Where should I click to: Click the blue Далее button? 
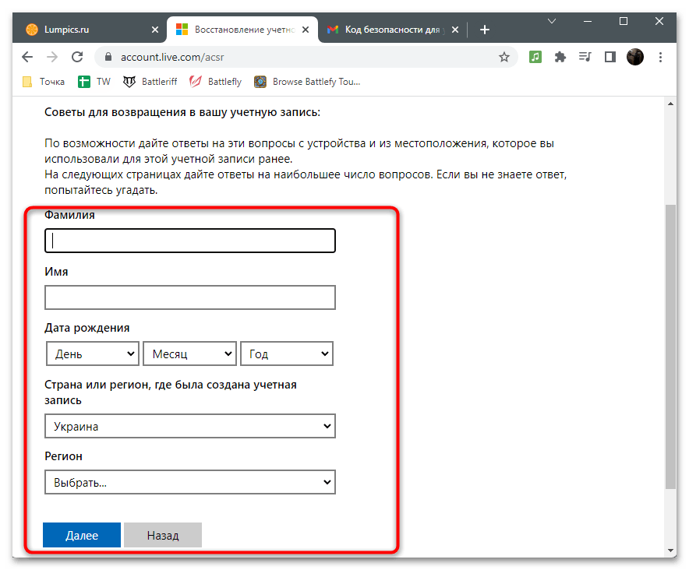pos(82,535)
